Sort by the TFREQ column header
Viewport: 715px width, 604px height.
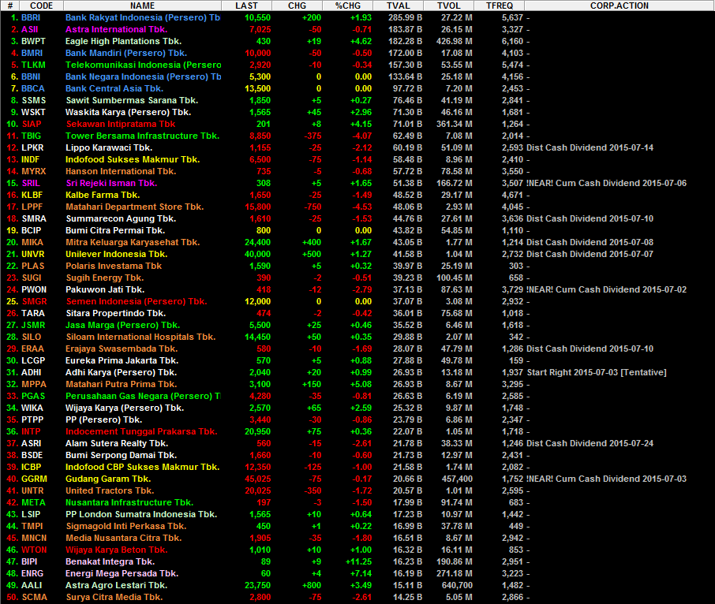(x=500, y=6)
